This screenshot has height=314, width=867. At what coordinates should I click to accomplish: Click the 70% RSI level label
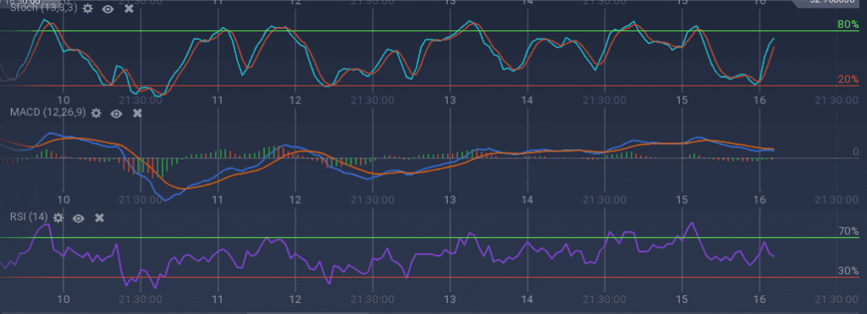coord(848,231)
